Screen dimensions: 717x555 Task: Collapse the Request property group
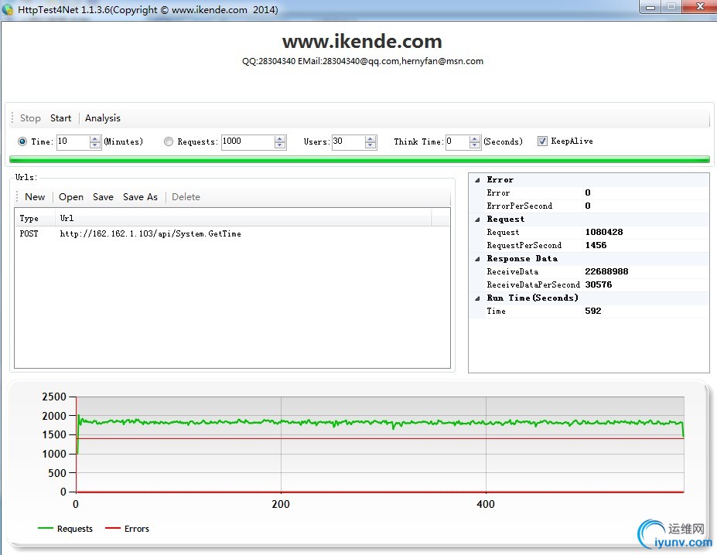click(477, 220)
